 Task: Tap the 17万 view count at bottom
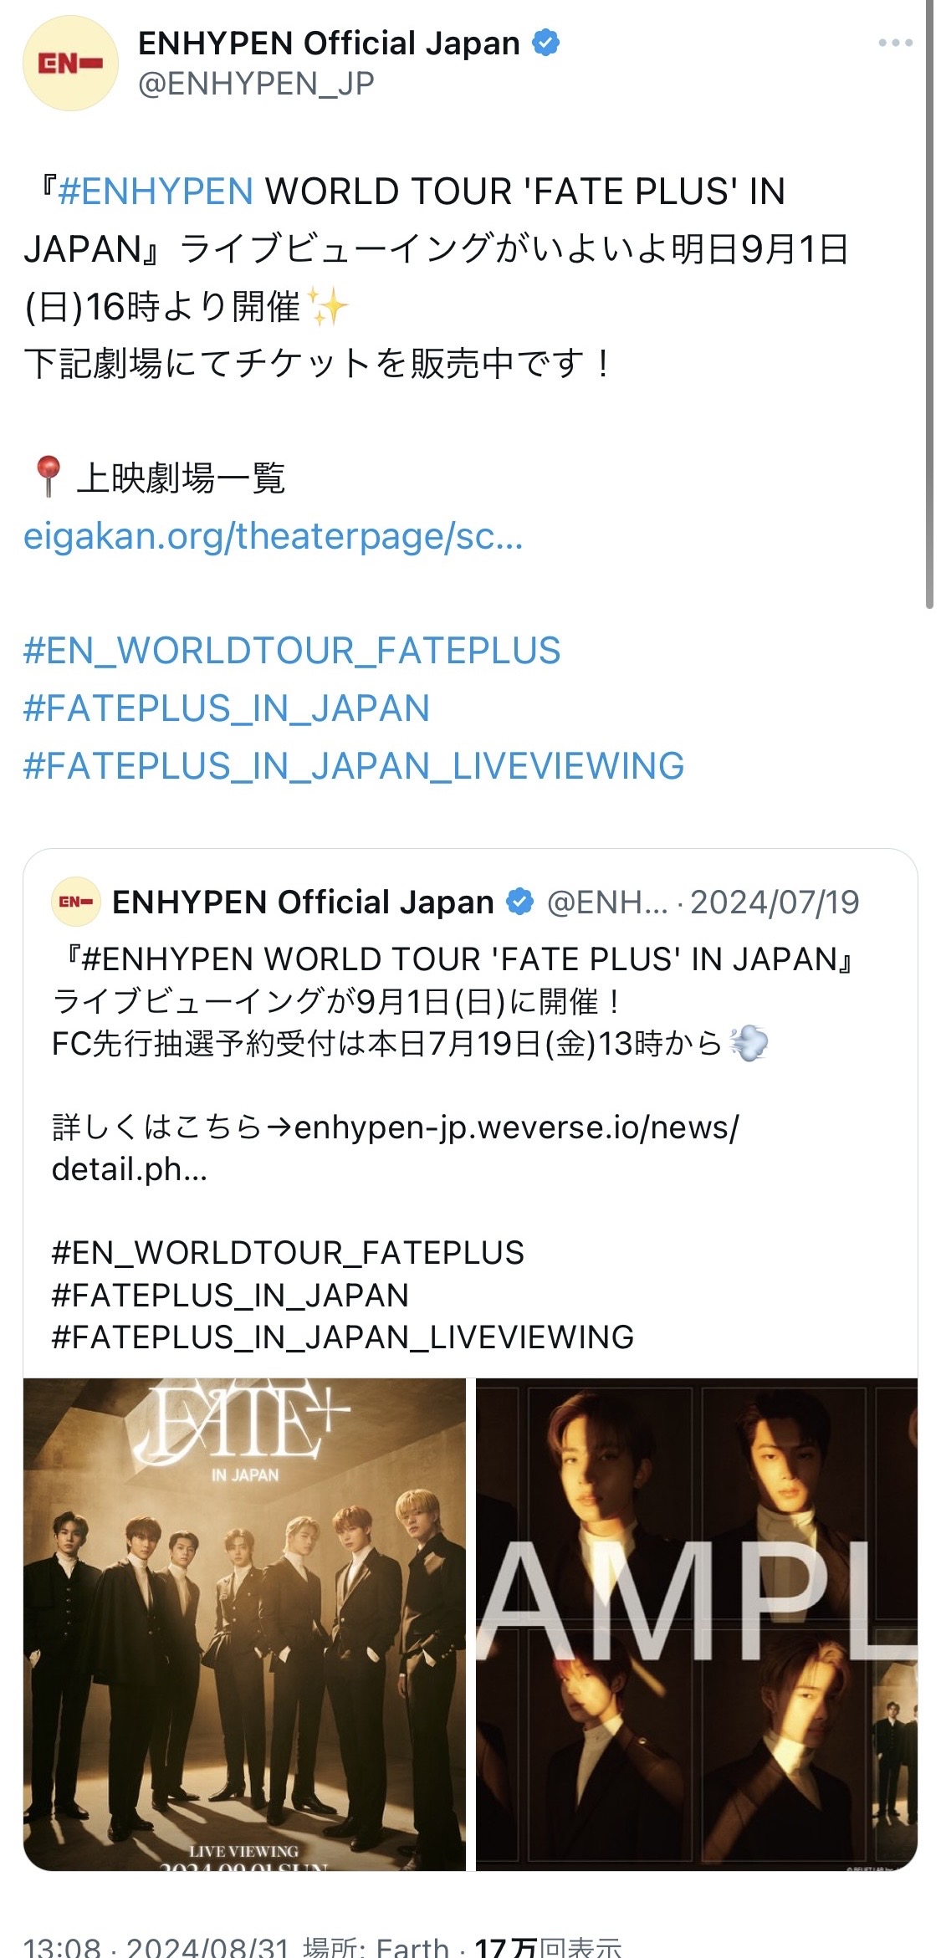pyautogui.click(x=548, y=1946)
